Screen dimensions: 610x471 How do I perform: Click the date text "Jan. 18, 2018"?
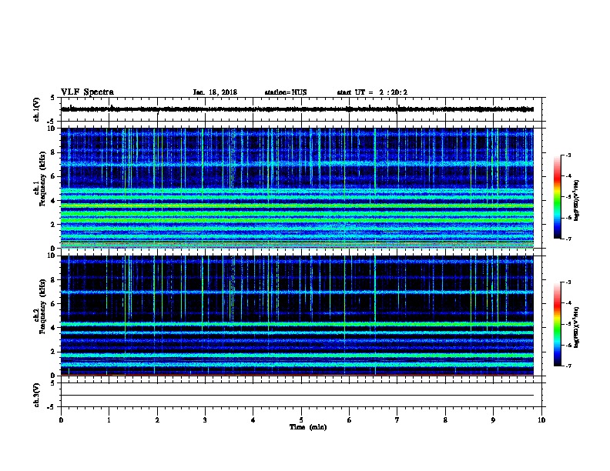coord(215,92)
